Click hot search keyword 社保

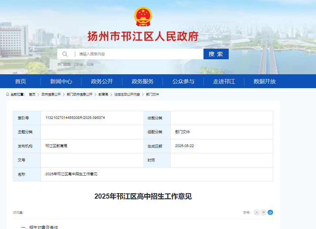coord(90,64)
